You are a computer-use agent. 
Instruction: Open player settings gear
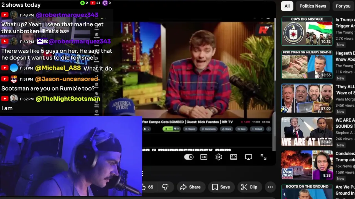pos(219,157)
